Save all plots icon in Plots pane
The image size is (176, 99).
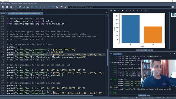pos(115,10)
